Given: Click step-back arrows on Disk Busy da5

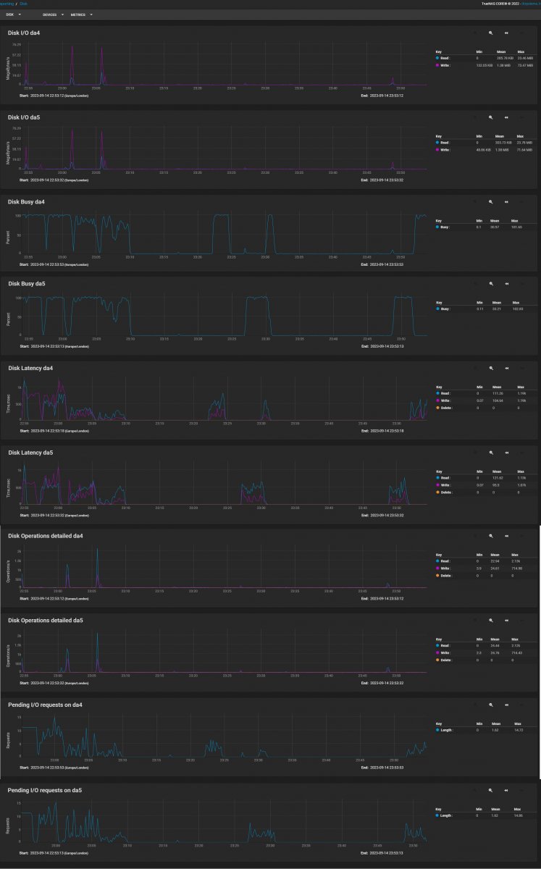Looking at the screenshot, I should [506, 284].
